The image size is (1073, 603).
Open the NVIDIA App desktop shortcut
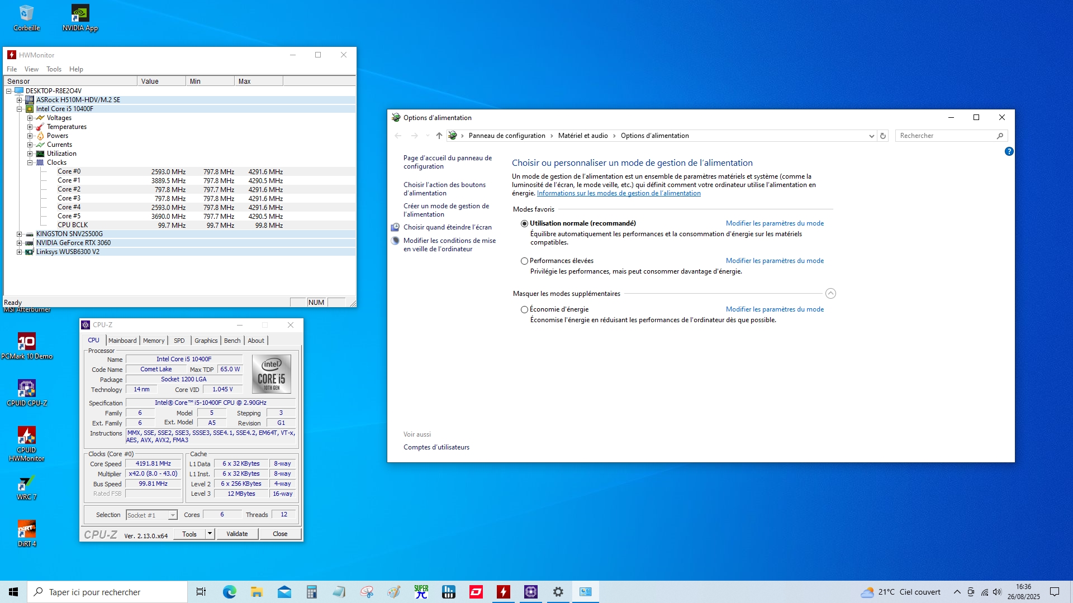click(x=80, y=18)
